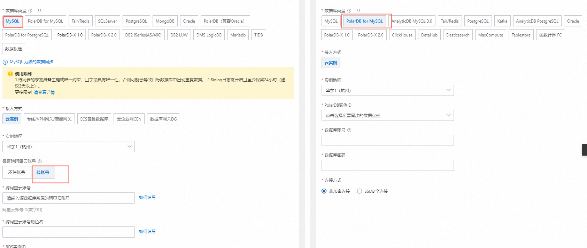The width and height of the screenshot is (587, 248).
Task: Select PolarDB-X 2.0 in left panel
Action: 104,35
